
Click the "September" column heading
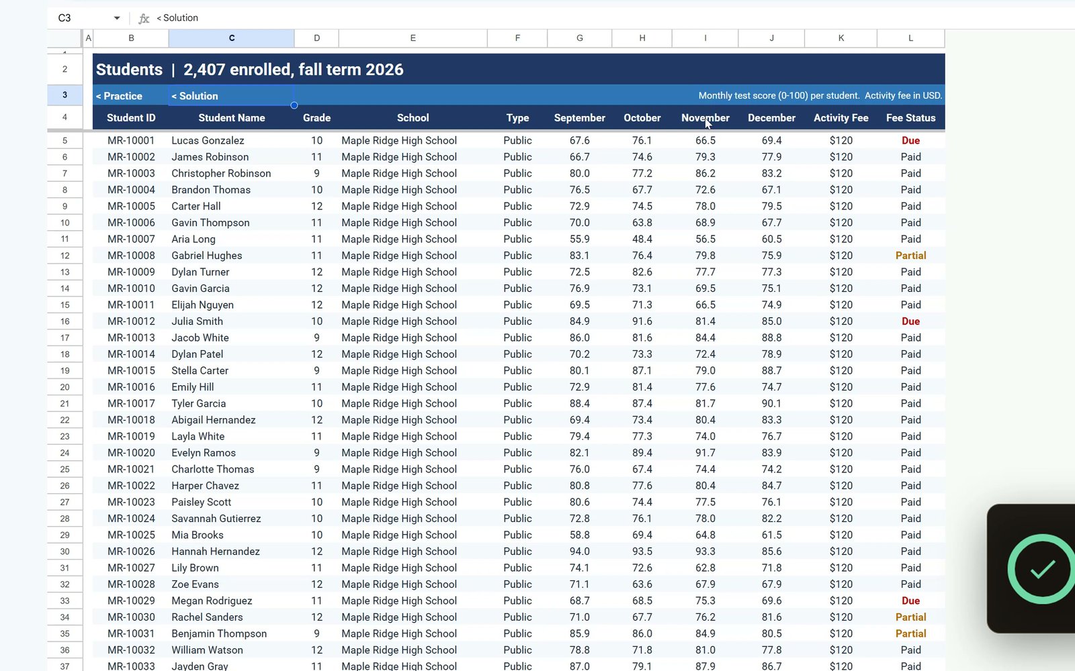tap(580, 118)
